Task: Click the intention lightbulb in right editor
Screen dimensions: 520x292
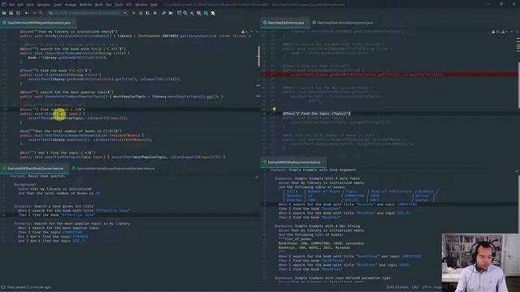Action: click(x=275, y=109)
